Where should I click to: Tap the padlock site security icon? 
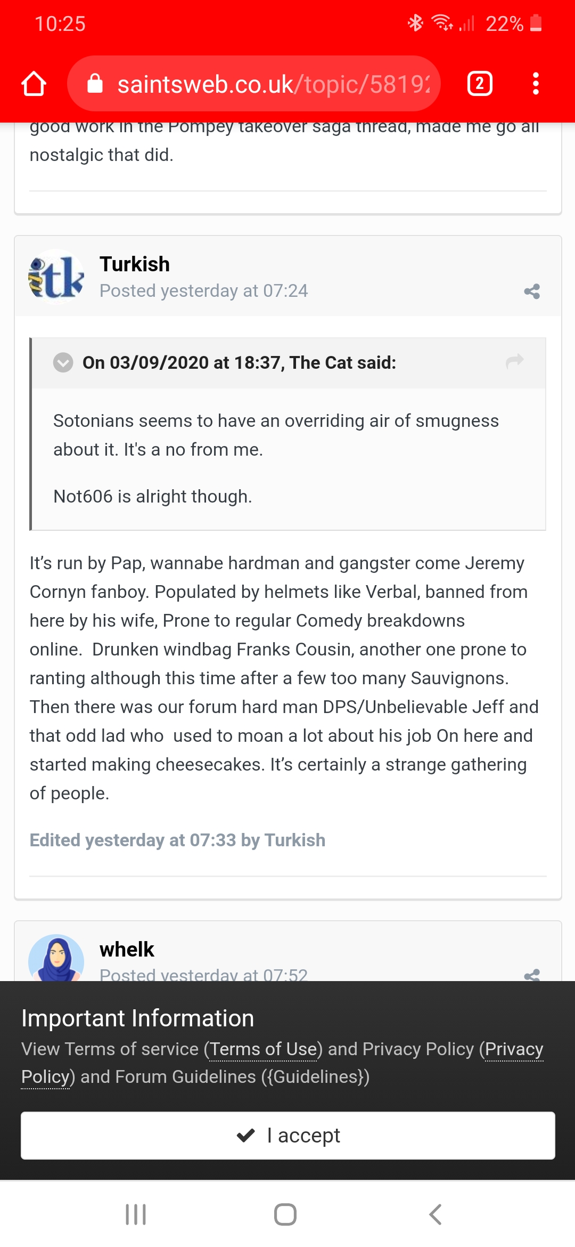tap(95, 84)
